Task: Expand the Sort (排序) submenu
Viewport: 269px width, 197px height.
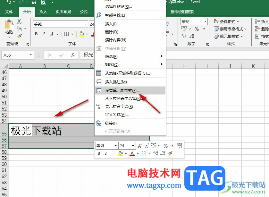Action: coord(130,64)
